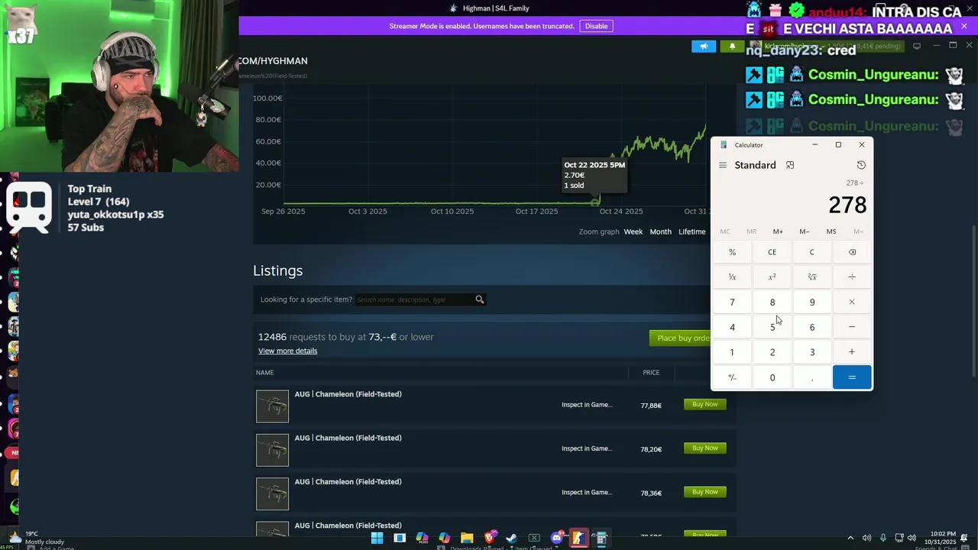This screenshot has height=550, width=978.
Task: Click digit 3 on Calculator
Action: (x=812, y=352)
